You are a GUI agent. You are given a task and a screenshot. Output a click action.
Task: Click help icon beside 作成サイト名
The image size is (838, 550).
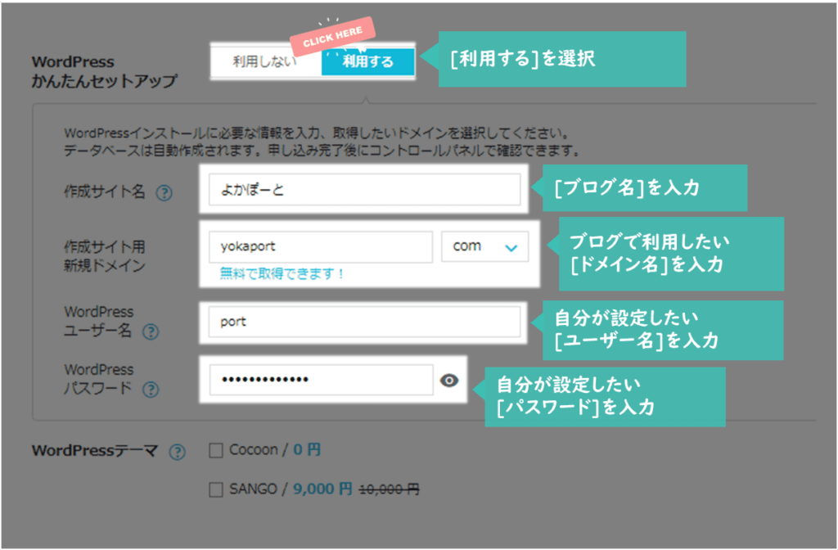click(164, 193)
